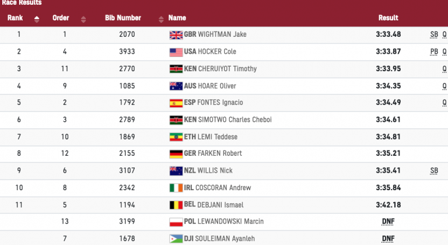Click the SB marker in Willis's row

click(x=433, y=171)
